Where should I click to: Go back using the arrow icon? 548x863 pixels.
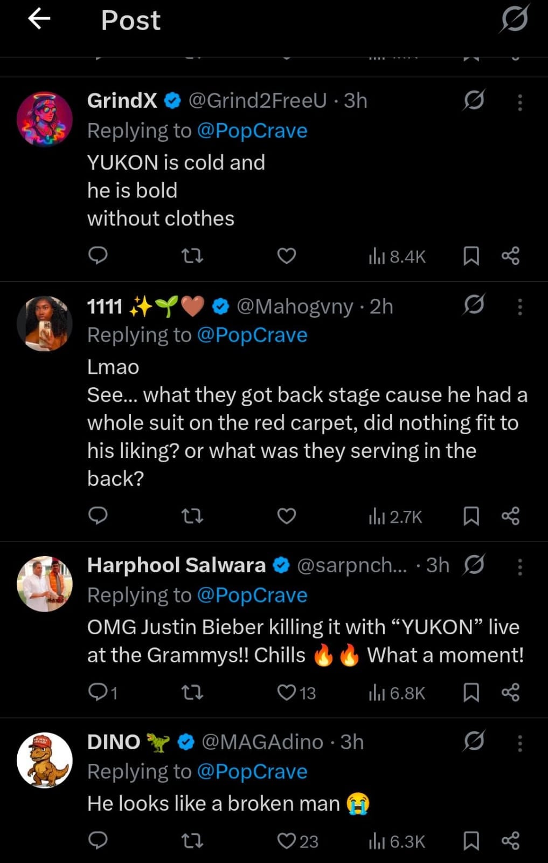39,19
